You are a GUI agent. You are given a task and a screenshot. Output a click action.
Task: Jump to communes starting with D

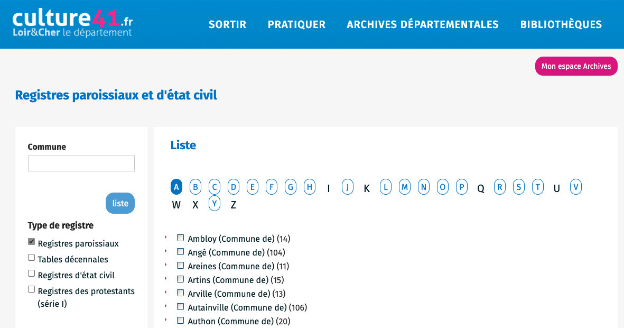234,187
